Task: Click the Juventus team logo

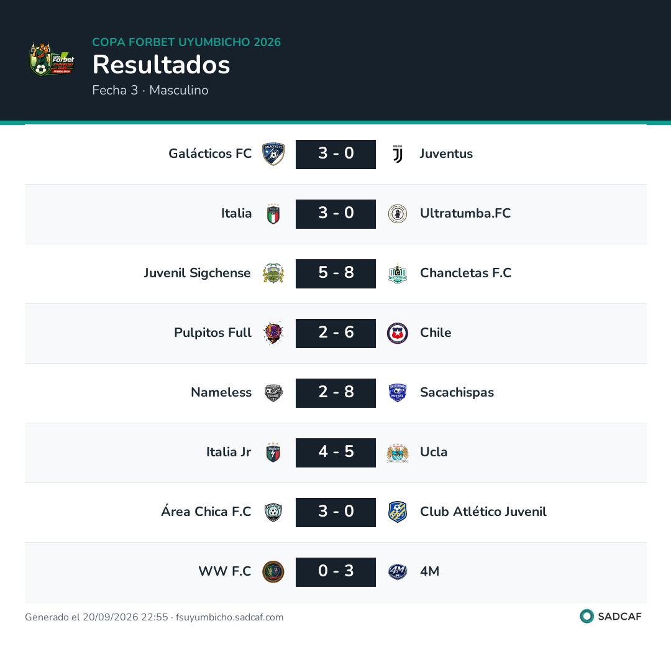Action: pyautogui.click(x=398, y=154)
